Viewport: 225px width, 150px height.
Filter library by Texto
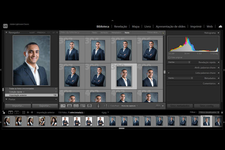[95, 32]
